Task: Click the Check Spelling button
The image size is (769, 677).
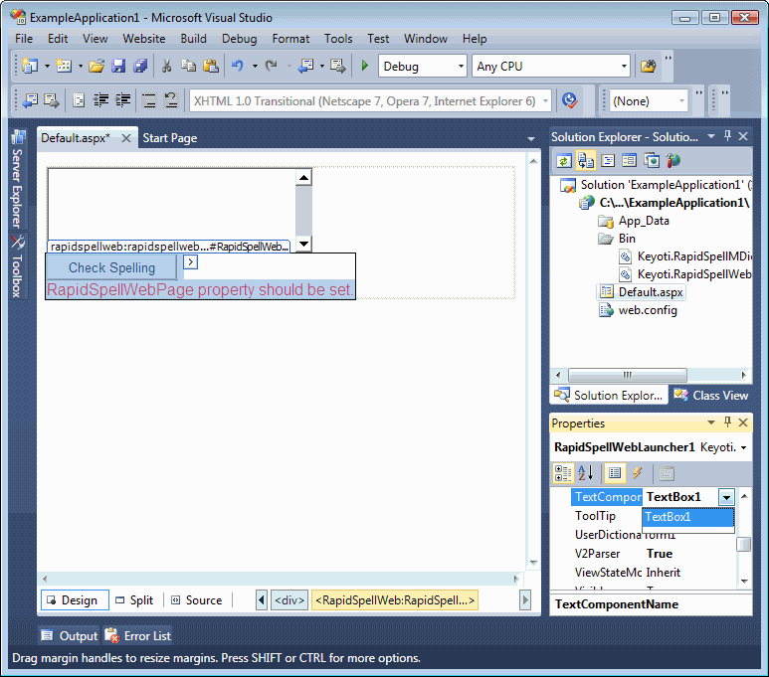Action: 111,267
